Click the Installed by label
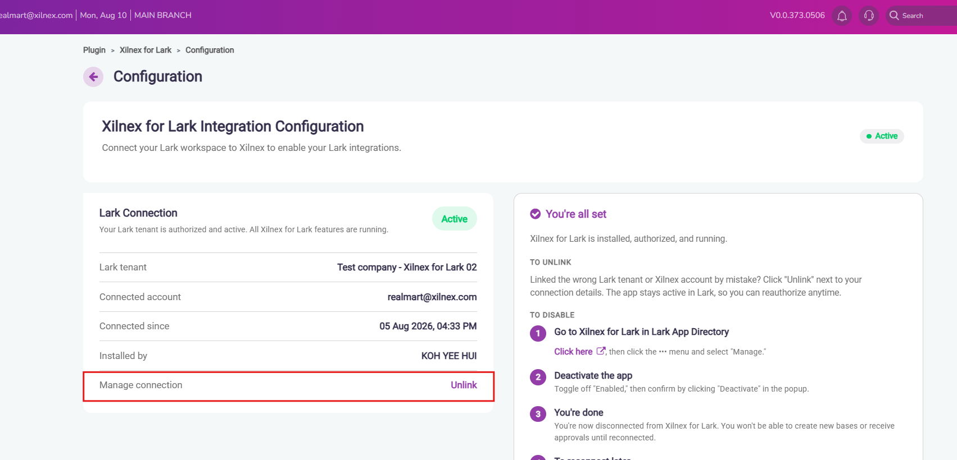Screen dimensions: 957x460 coord(123,356)
